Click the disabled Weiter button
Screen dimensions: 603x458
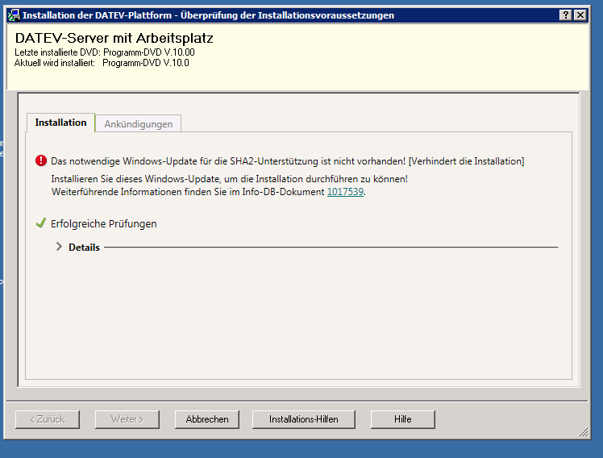click(x=127, y=419)
